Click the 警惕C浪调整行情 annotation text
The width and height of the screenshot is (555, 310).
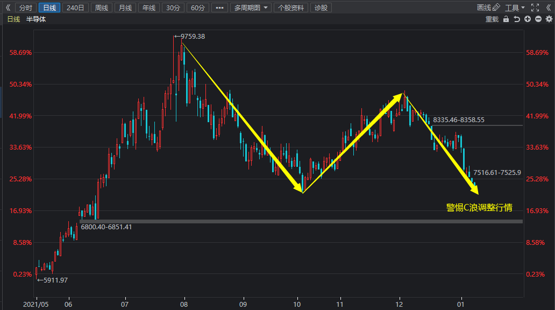pos(479,208)
